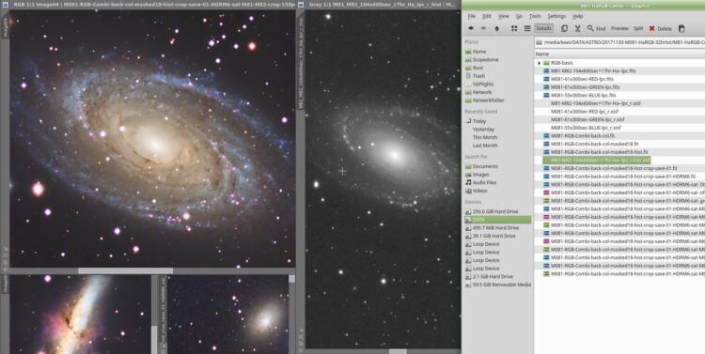Toggle the Details view button

[x=543, y=28]
